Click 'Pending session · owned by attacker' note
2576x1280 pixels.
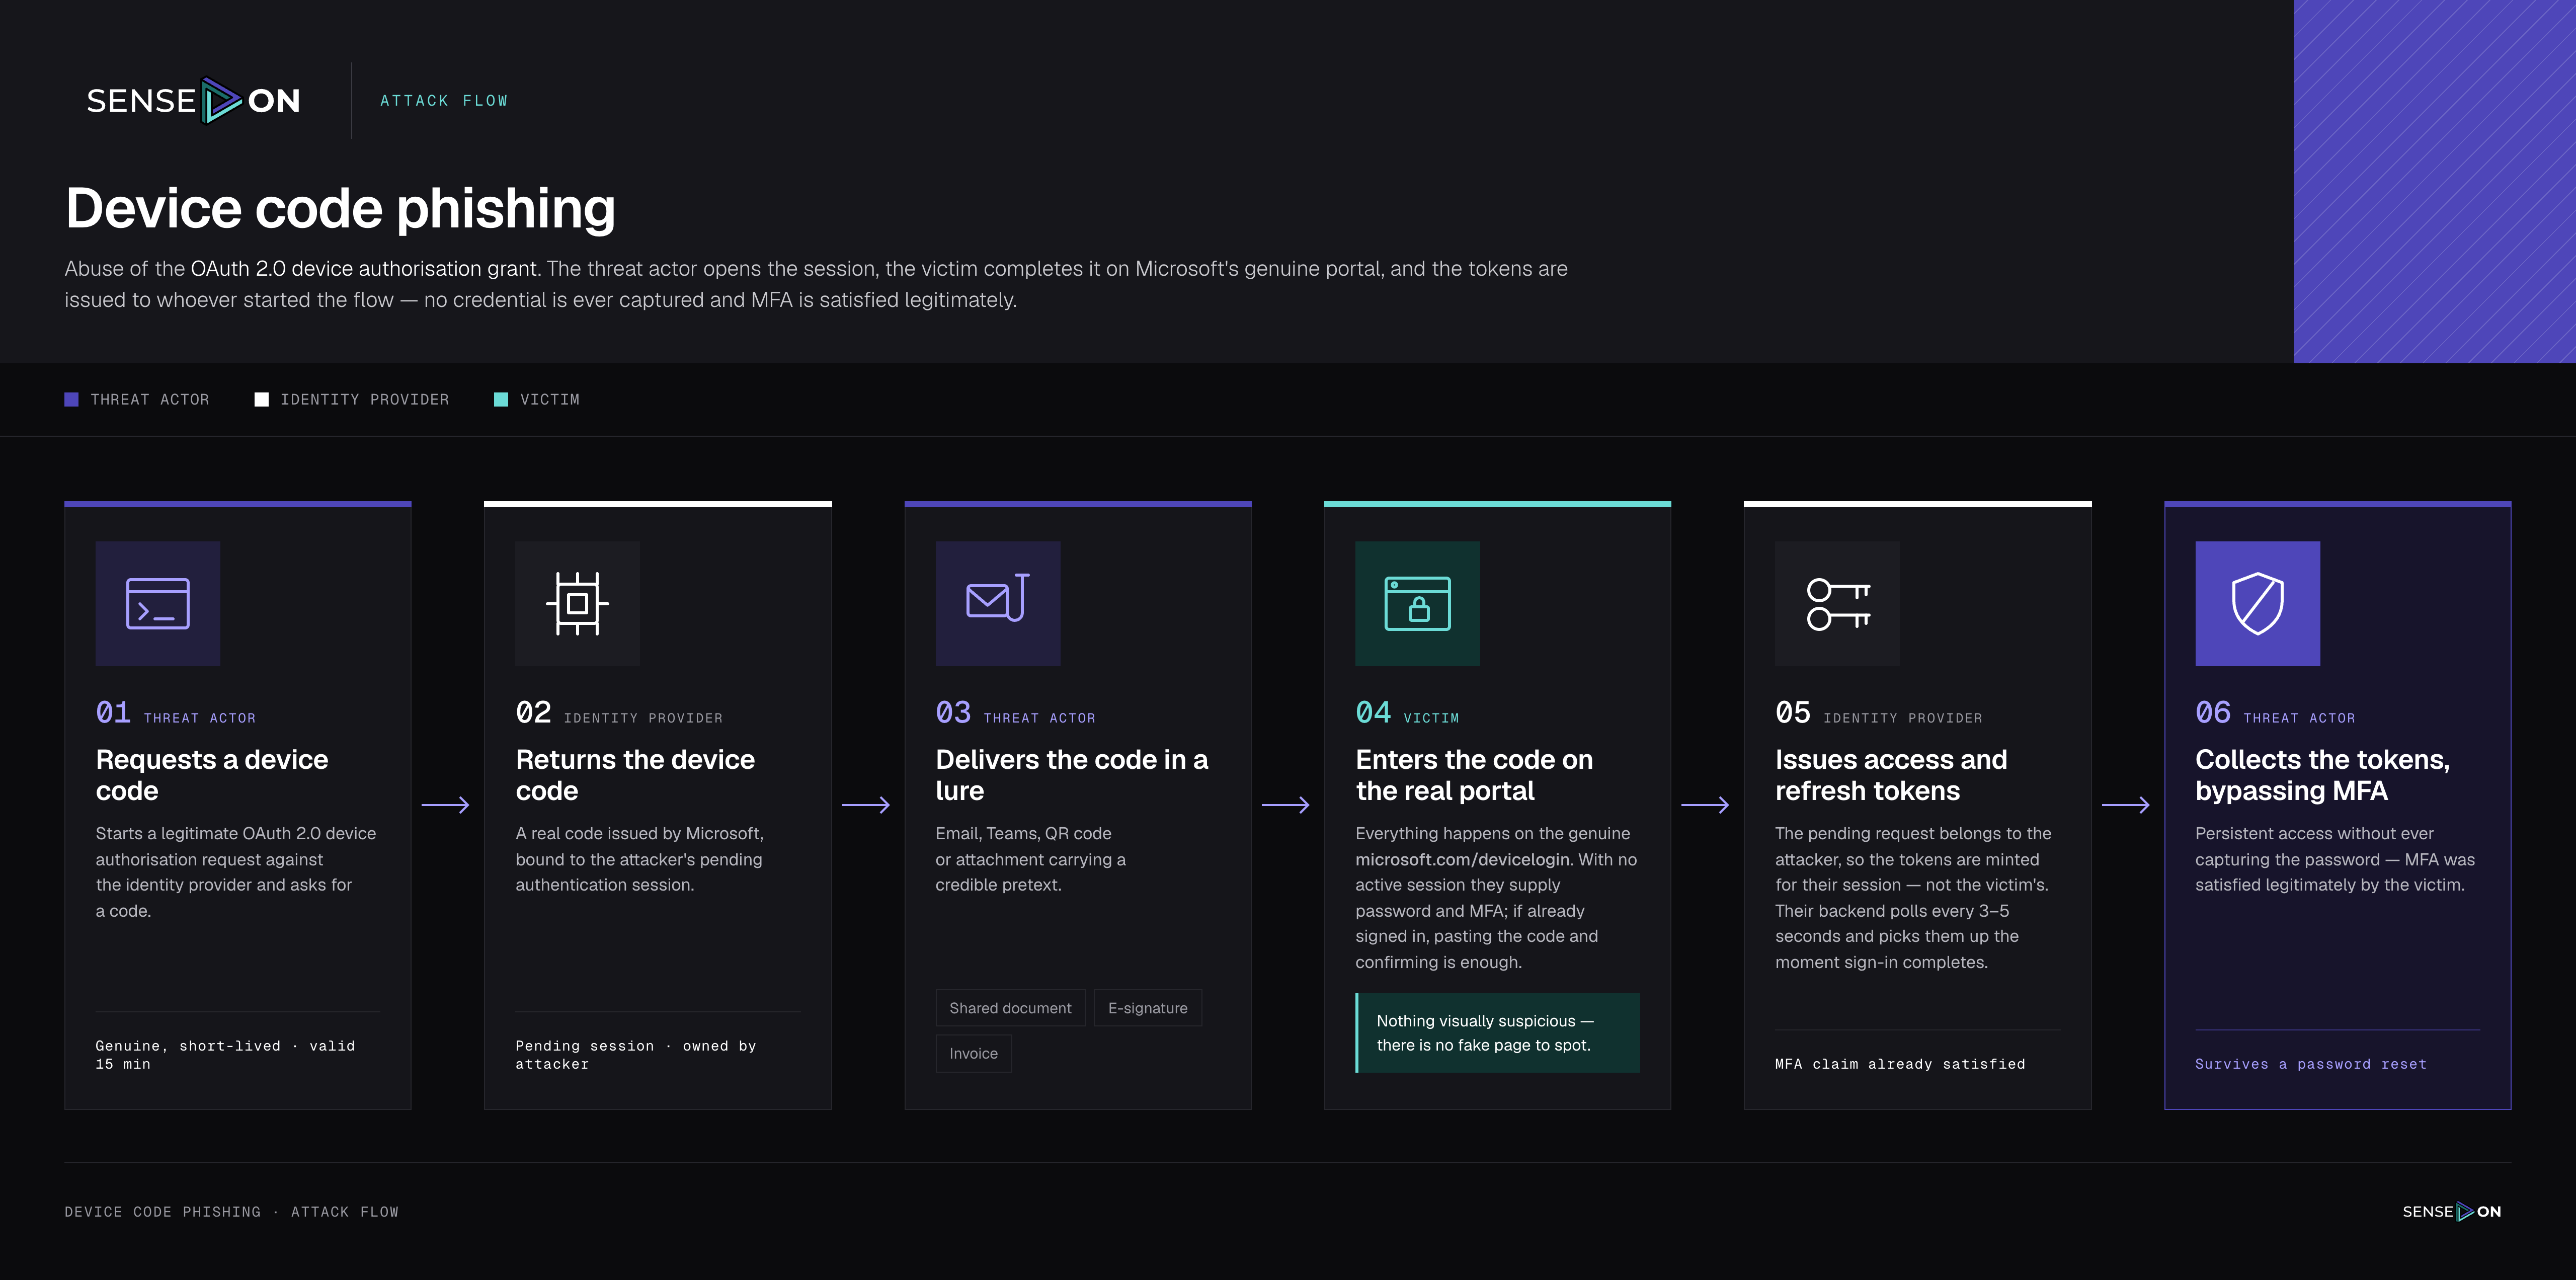(636, 1055)
